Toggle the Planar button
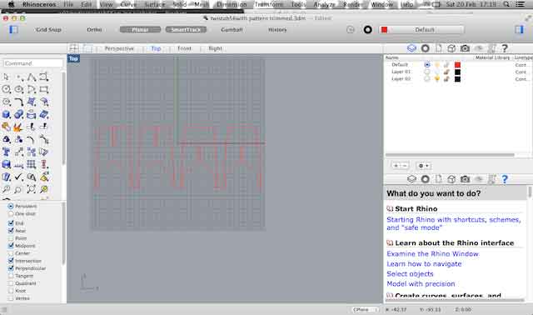 (x=140, y=30)
